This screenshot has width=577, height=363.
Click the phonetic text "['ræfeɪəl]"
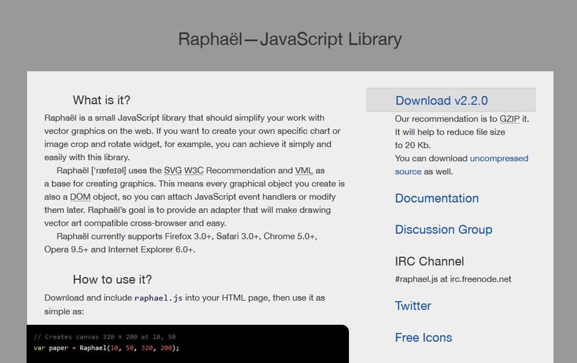point(108,171)
